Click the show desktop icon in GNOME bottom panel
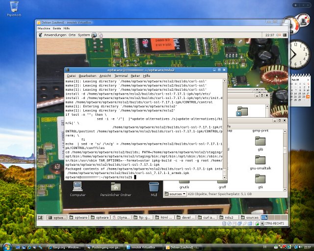 [40, 217]
